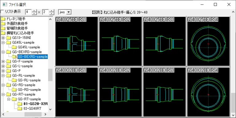Click the tree horizontal scroll left arrow
This screenshot has width=236, height=118.
click(3, 114)
